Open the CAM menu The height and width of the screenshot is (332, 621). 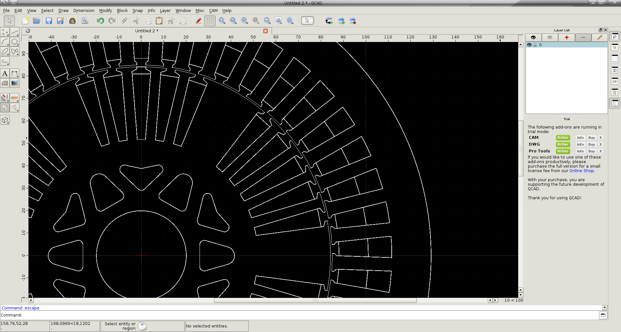[x=213, y=11]
